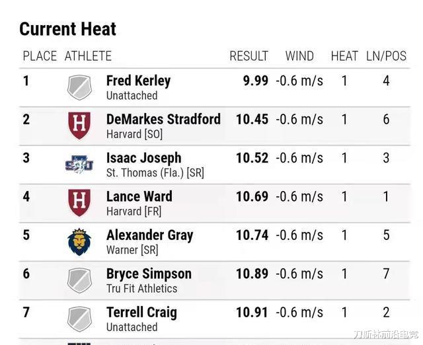423x345 pixels.
Task: Click the Current Heat heading
Action: point(67,29)
